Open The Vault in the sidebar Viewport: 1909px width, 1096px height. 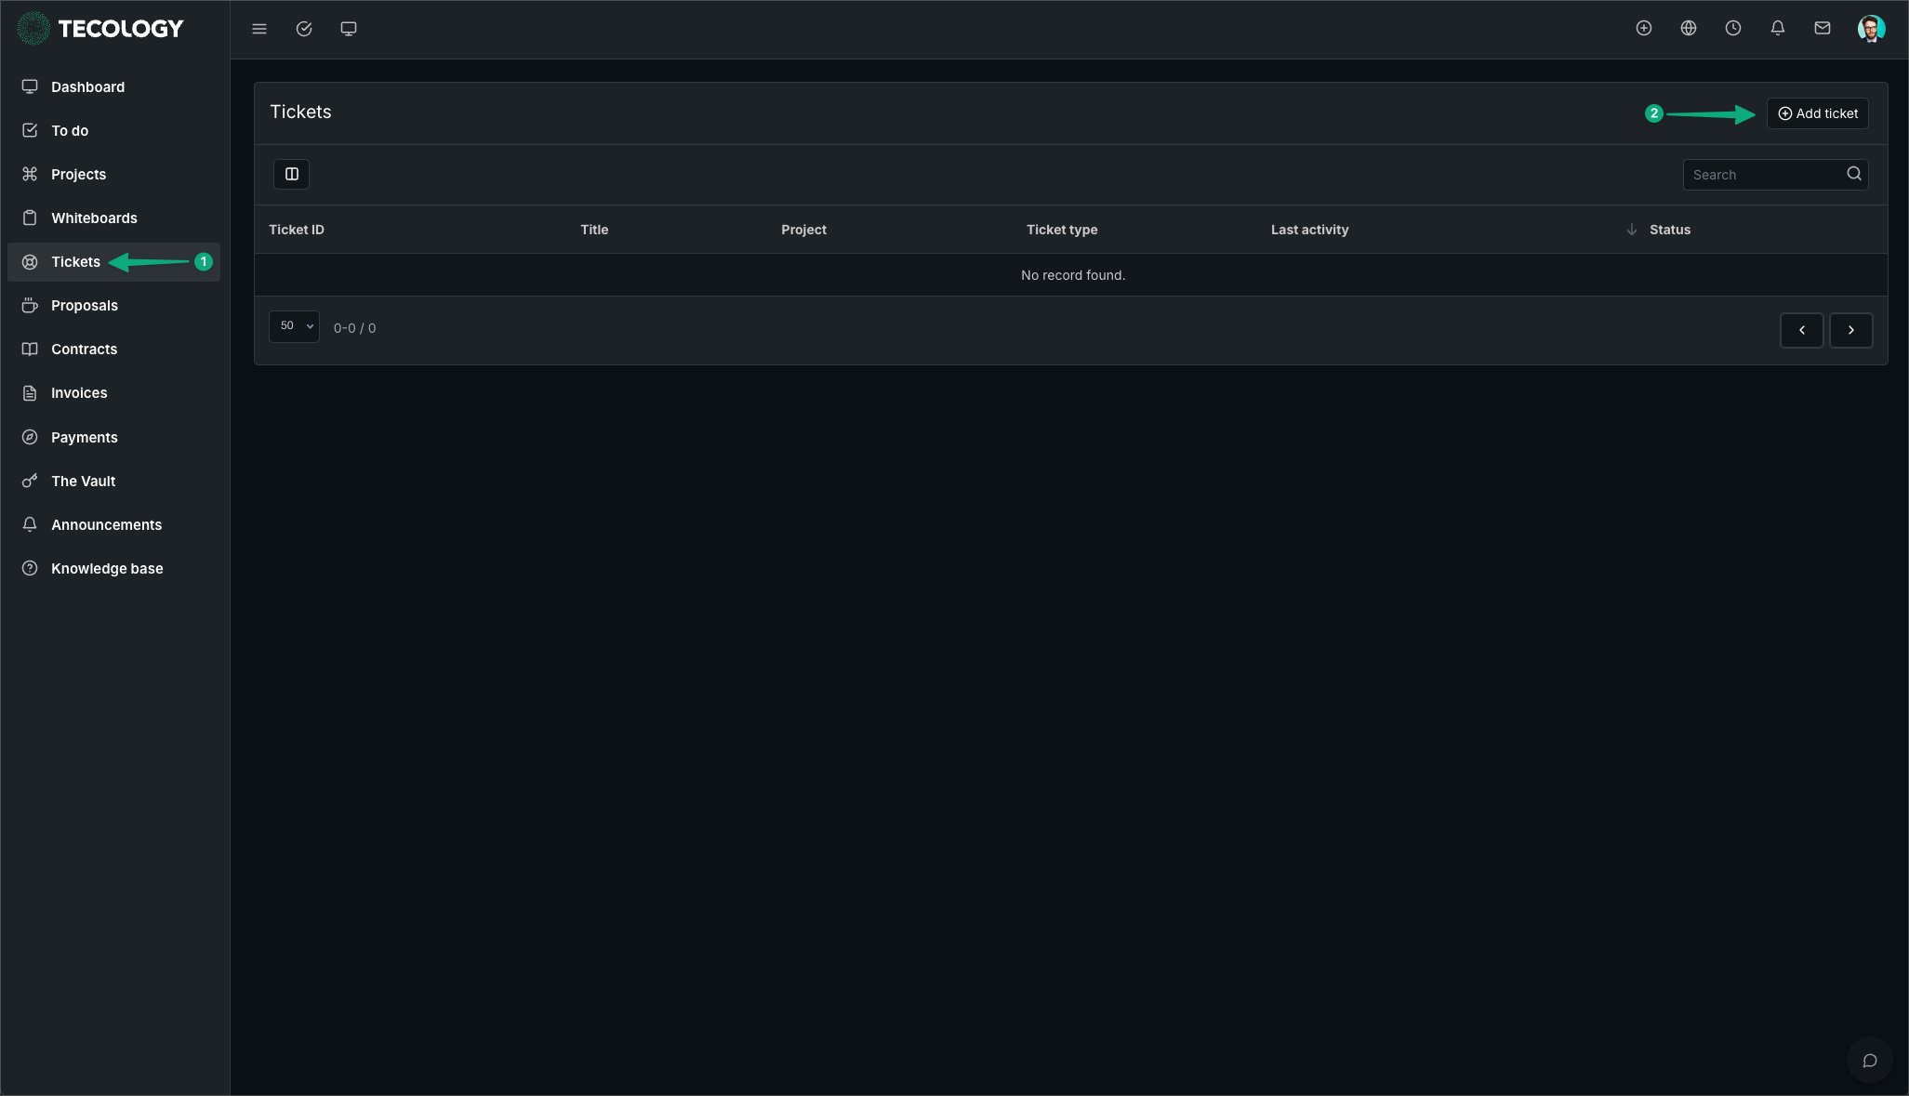pyautogui.click(x=83, y=482)
